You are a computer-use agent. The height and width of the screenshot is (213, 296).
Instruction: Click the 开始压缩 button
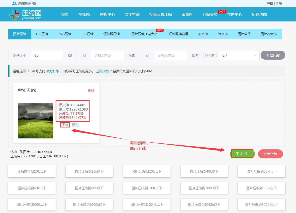273,55
